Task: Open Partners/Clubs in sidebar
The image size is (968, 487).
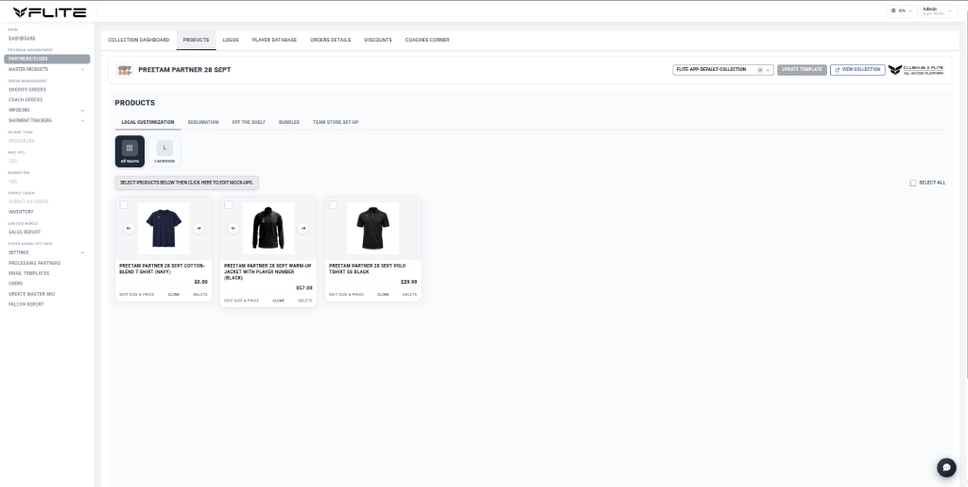Action: (x=47, y=60)
